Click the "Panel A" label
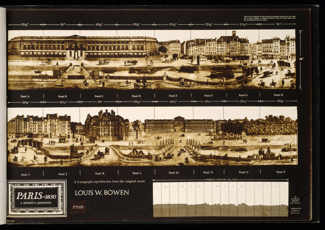Screen dimensions: 325x230 25,96
